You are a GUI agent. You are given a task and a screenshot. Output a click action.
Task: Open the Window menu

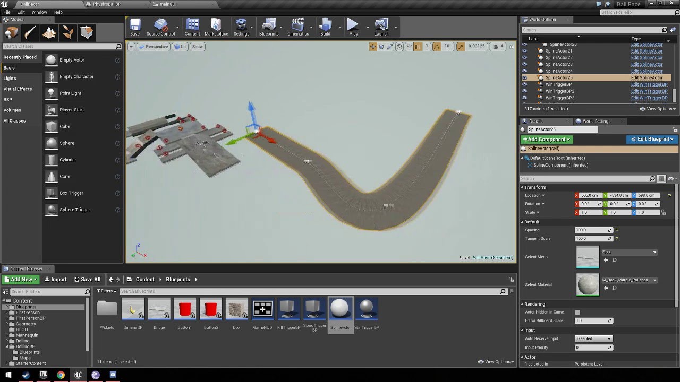(x=39, y=12)
